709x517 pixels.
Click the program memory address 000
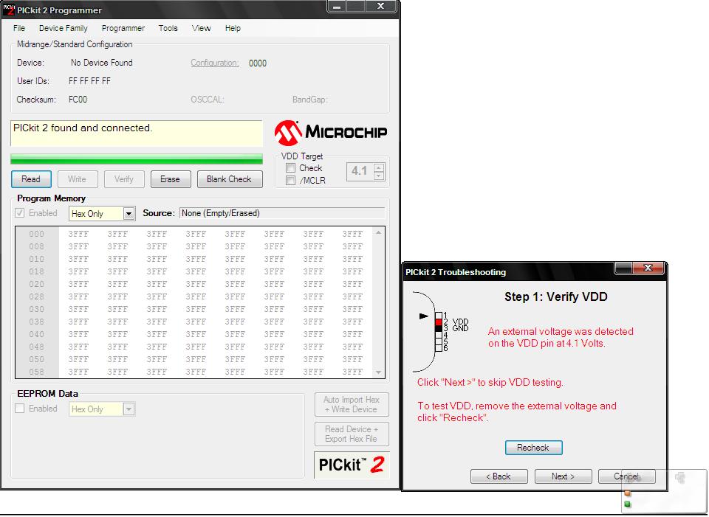pyautogui.click(x=37, y=234)
